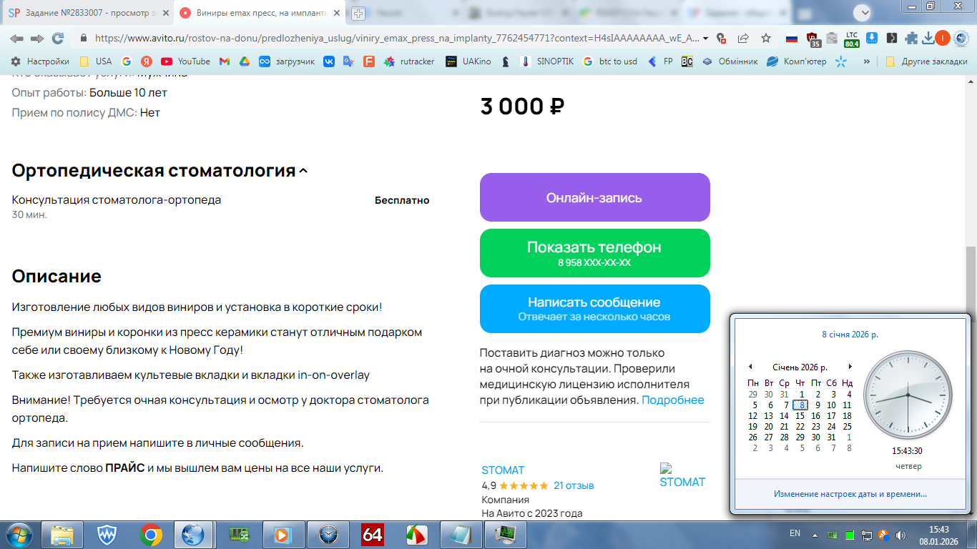Open the LTC price extension icon
Image resolution: width=977 pixels, height=549 pixels.
click(x=852, y=39)
